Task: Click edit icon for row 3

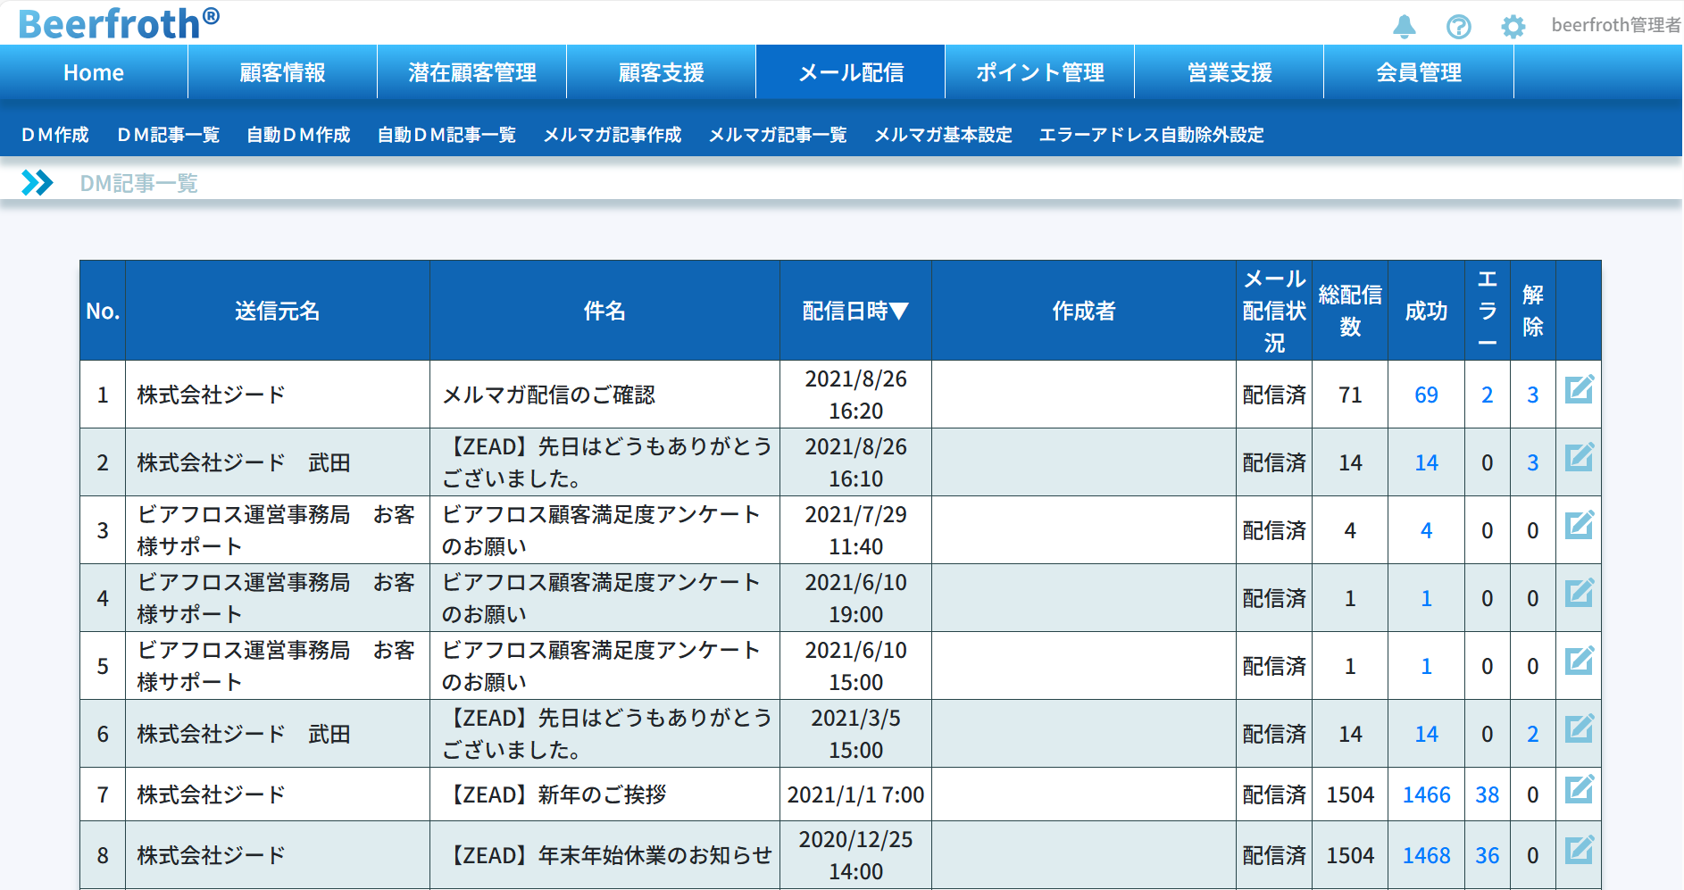Action: [1578, 526]
